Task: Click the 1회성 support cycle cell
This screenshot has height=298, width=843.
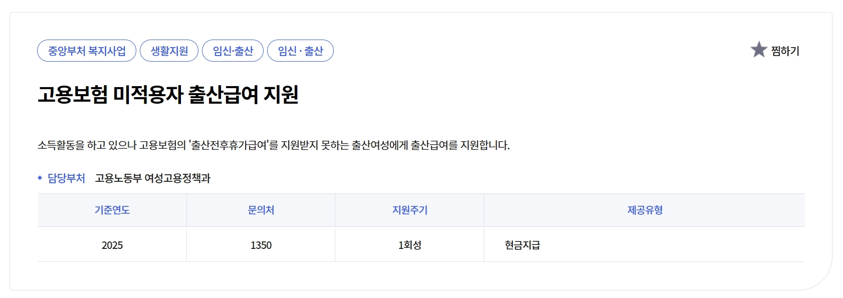Action: tap(408, 245)
